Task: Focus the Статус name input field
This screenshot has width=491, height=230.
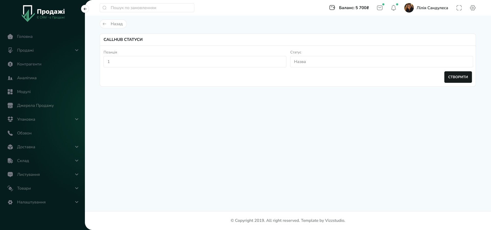Action: point(382,62)
